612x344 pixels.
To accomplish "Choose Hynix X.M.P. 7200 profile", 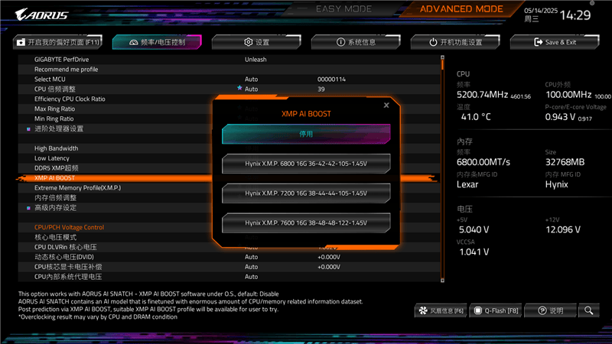I will [306, 193].
